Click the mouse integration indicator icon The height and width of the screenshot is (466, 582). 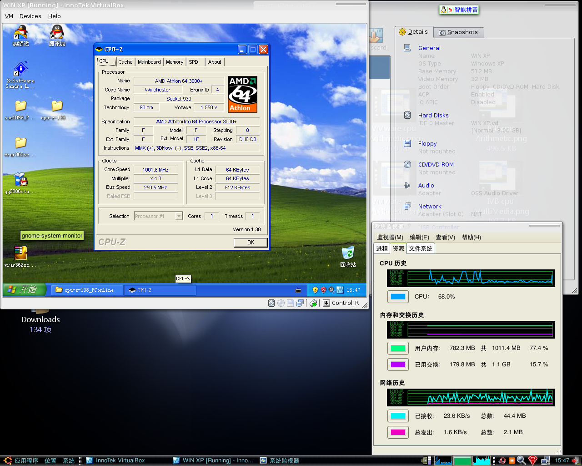[x=313, y=303]
